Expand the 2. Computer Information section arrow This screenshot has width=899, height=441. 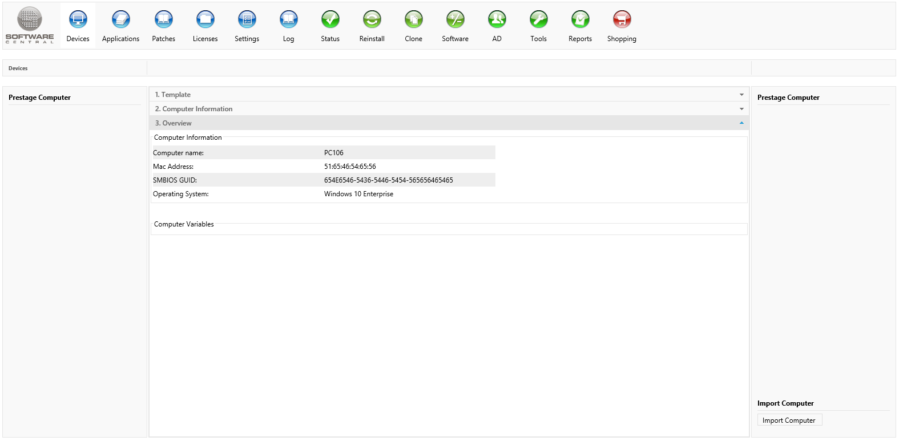741,109
